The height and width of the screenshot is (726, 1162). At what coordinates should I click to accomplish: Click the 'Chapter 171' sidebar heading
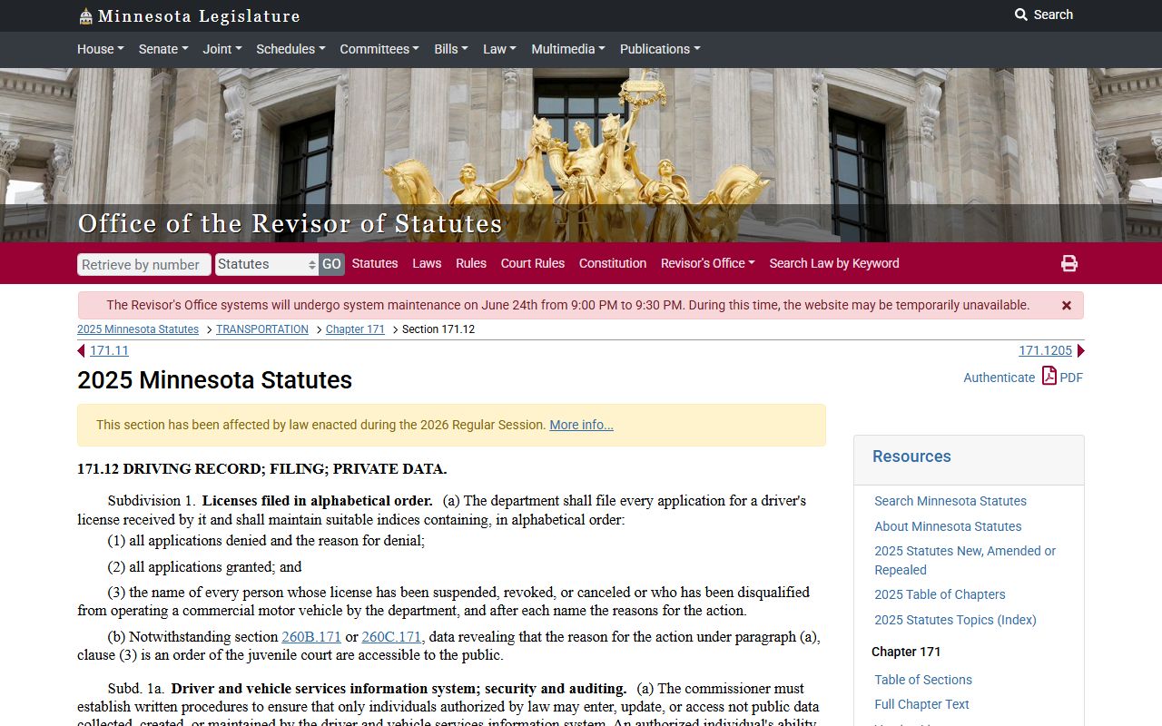point(906,652)
